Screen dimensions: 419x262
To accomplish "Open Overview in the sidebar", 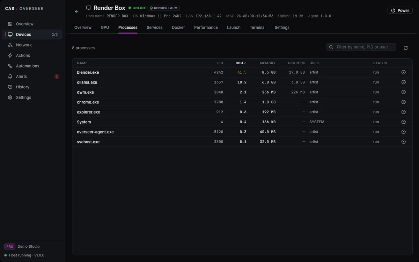I will (32, 24).
